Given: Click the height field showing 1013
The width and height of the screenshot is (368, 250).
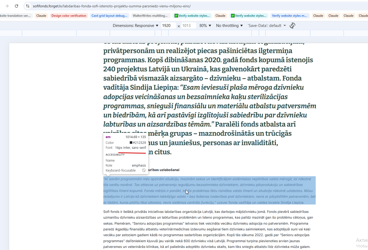Looking at the screenshot, I should point(188,25).
